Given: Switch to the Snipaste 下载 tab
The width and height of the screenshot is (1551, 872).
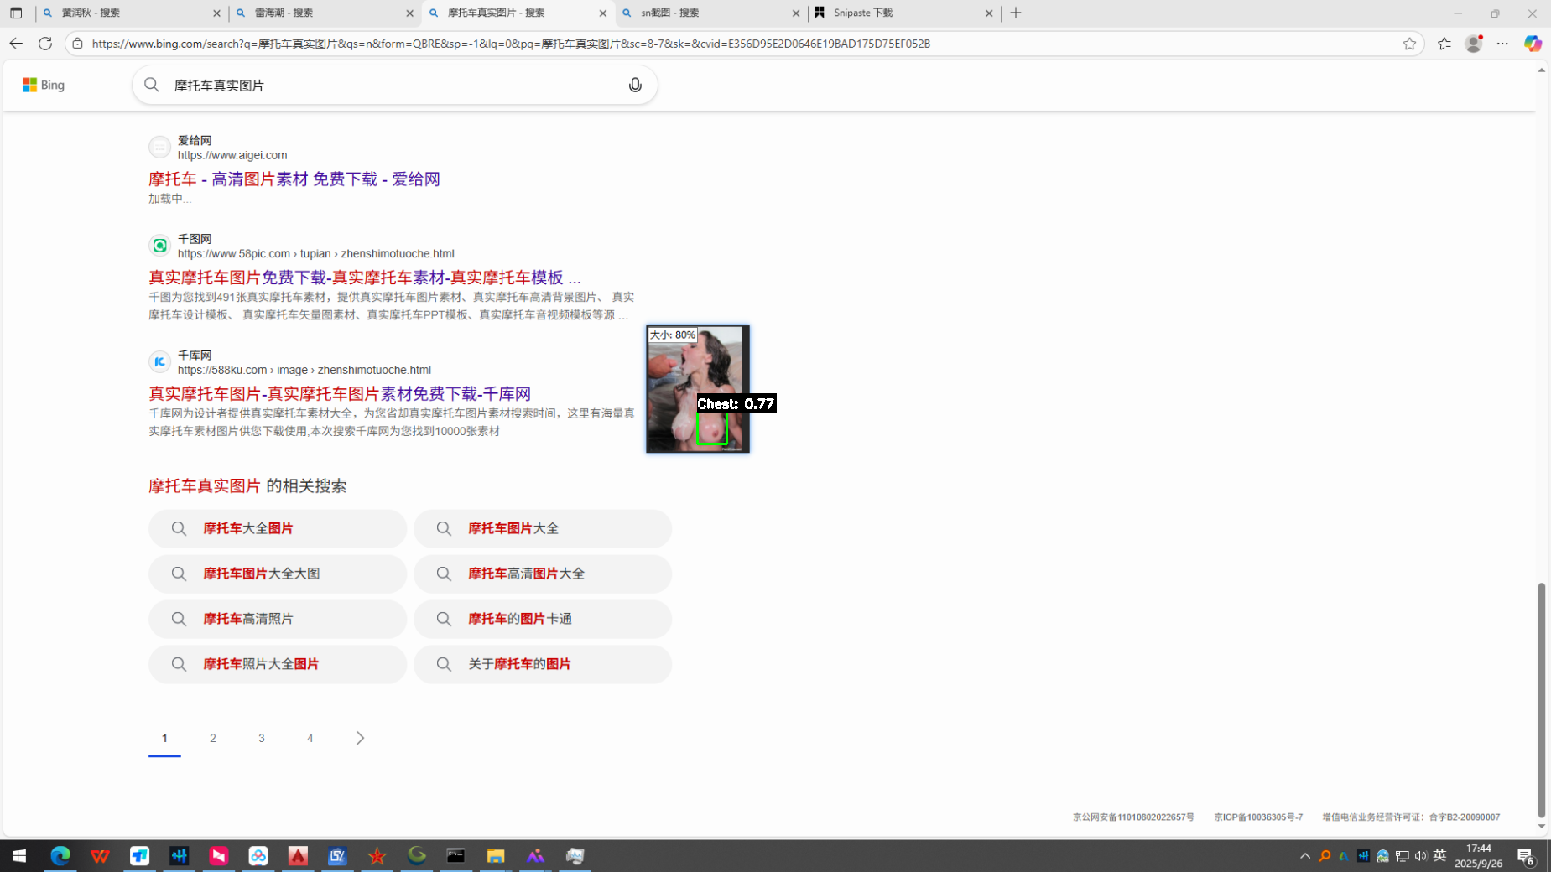Looking at the screenshot, I should tap(903, 13).
